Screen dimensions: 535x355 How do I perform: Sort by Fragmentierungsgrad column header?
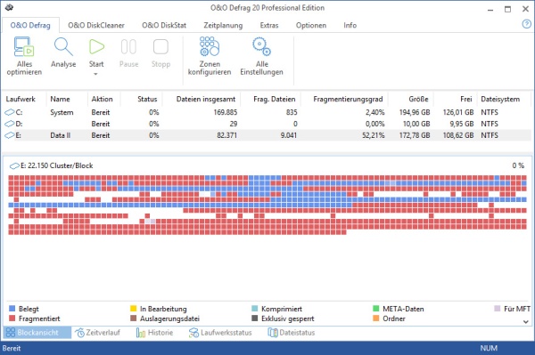(x=348, y=99)
